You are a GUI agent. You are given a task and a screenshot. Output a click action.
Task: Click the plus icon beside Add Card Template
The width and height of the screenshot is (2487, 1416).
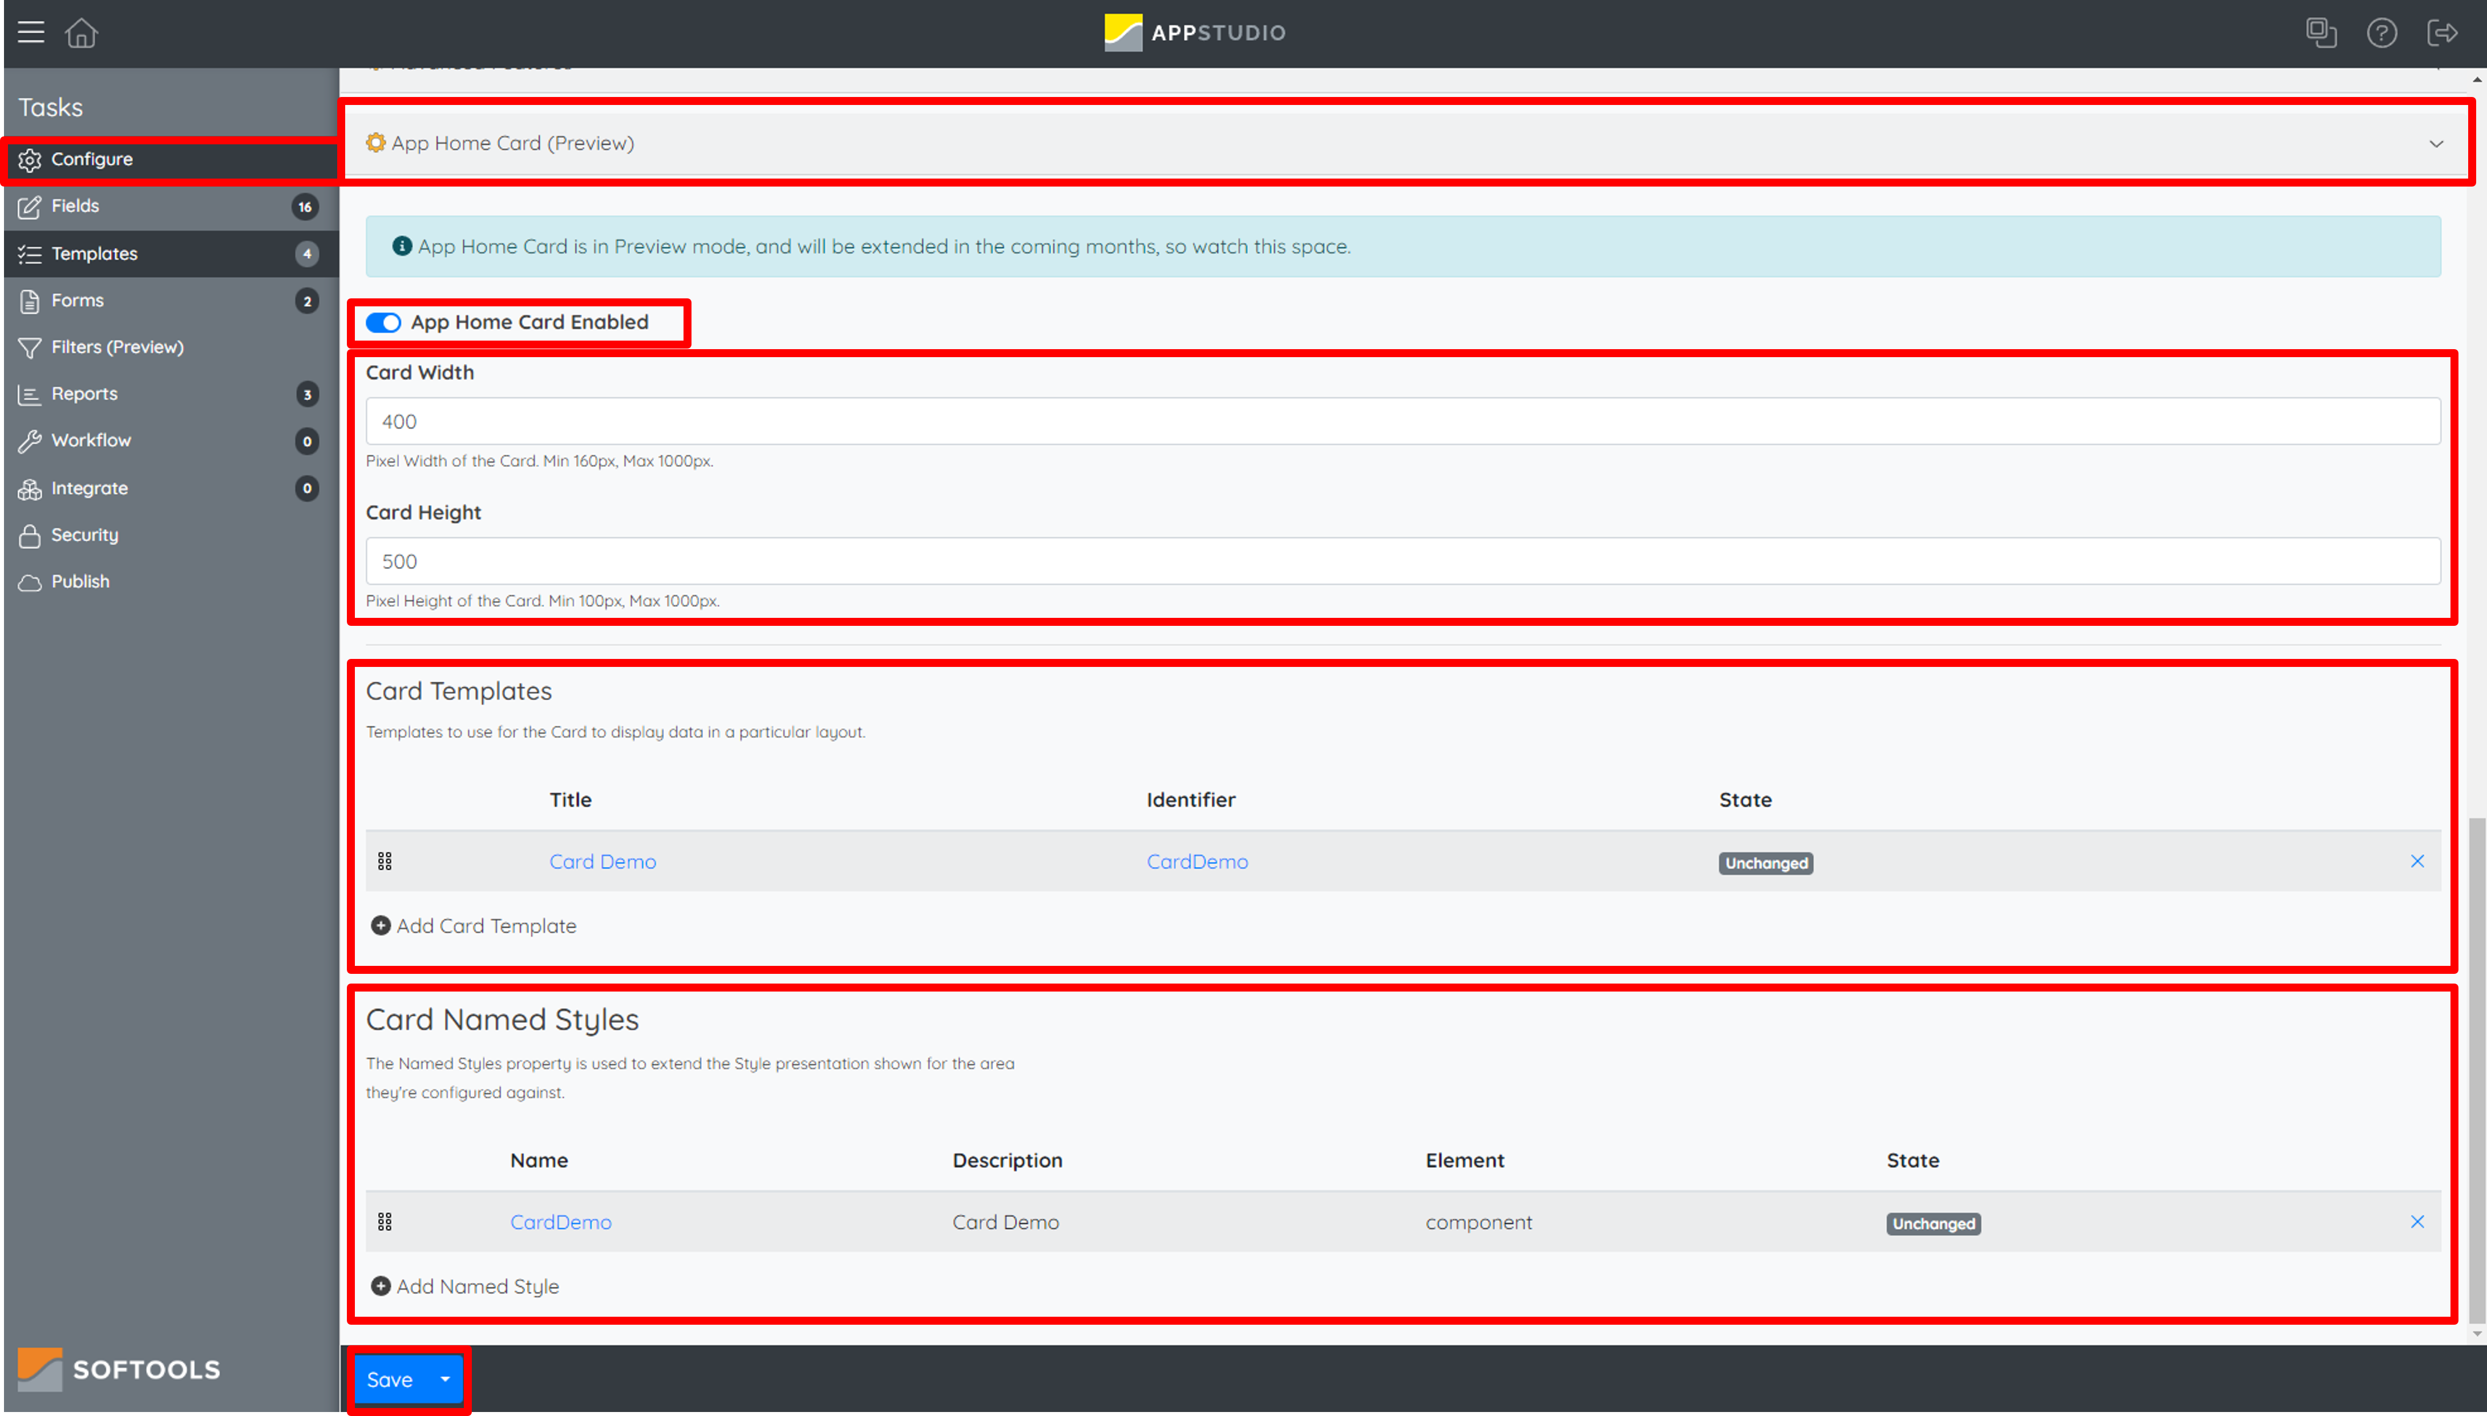pos(381,926)
